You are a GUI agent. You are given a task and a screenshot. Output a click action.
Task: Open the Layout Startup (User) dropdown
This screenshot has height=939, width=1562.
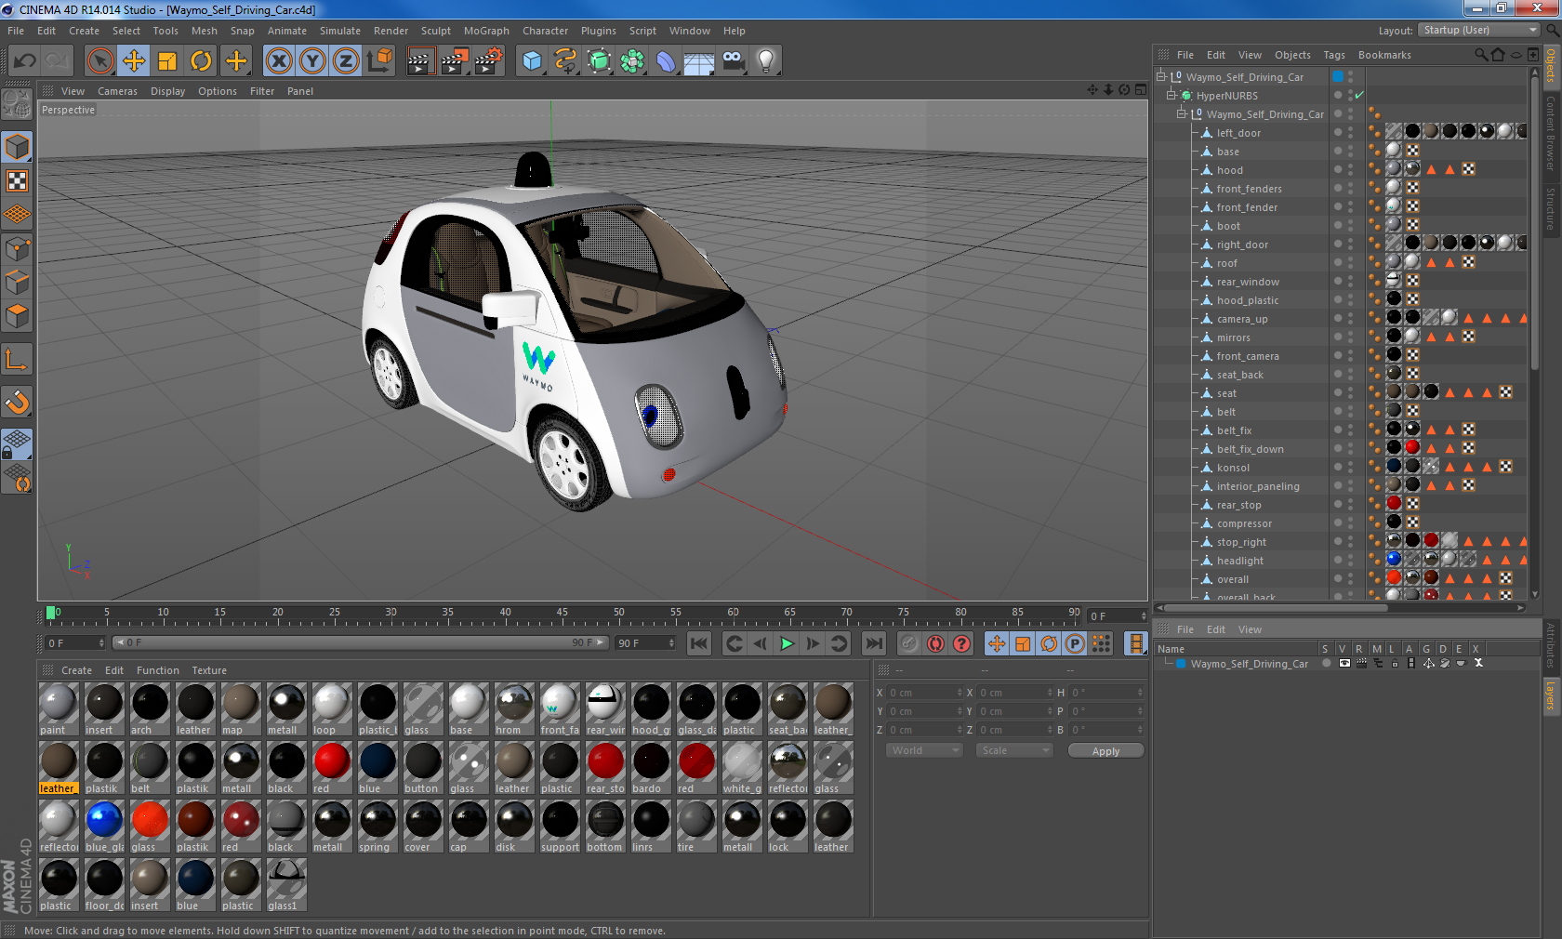(x=1479, y=30)
